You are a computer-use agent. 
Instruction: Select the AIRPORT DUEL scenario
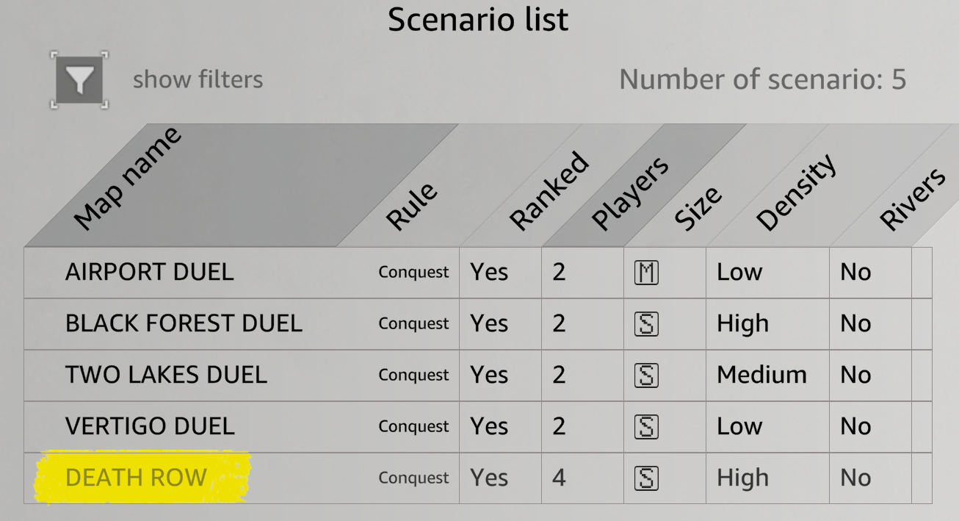click(149, 273)
